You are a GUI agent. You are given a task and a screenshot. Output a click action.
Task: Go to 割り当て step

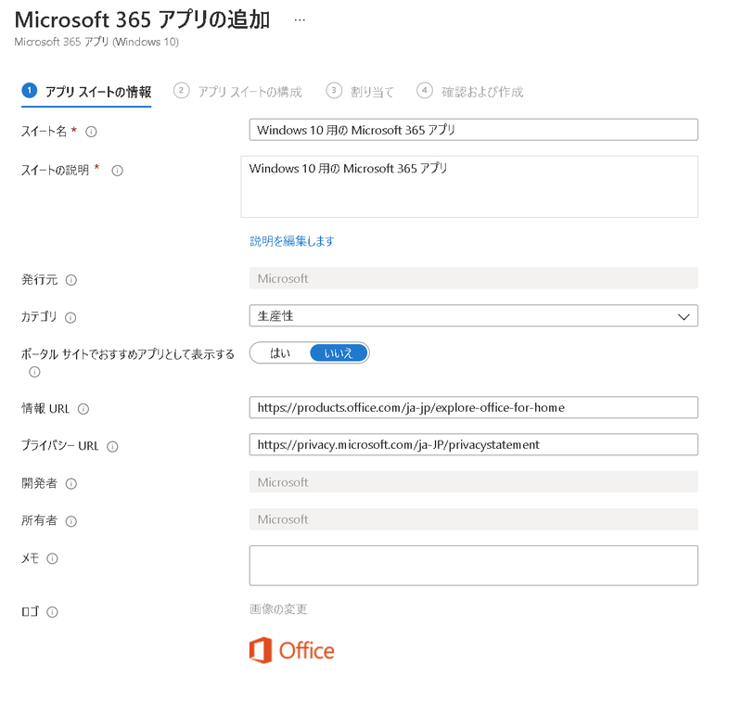pyautogui.click(x=360, y=91)
